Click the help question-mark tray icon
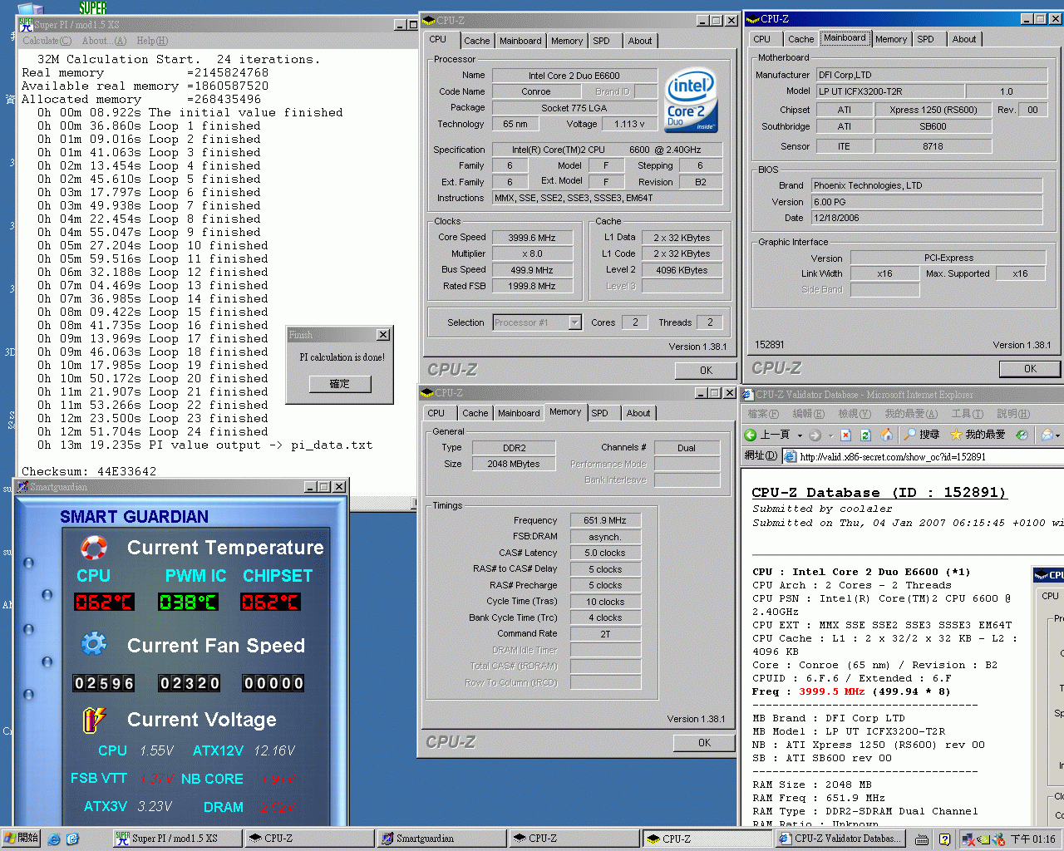The height and width of the screenshot is (851, 1064). [945, 839]
